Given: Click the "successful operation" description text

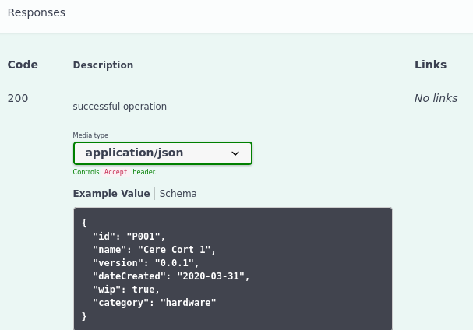Looking at the screenshot, I should coord(119,107).
